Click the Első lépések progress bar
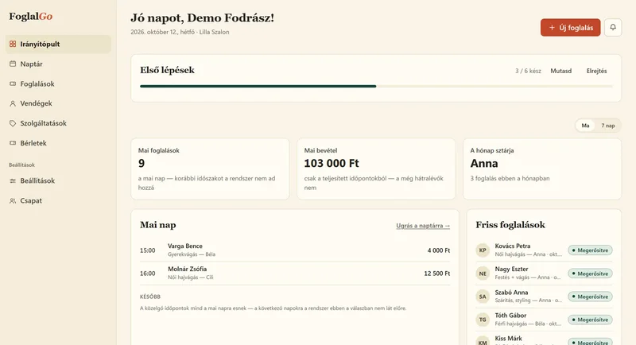Screen dimensions: 636x345 click(376, 86)
